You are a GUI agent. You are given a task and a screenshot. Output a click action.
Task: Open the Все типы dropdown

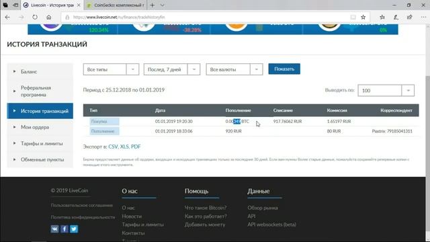tap(111, 69)
